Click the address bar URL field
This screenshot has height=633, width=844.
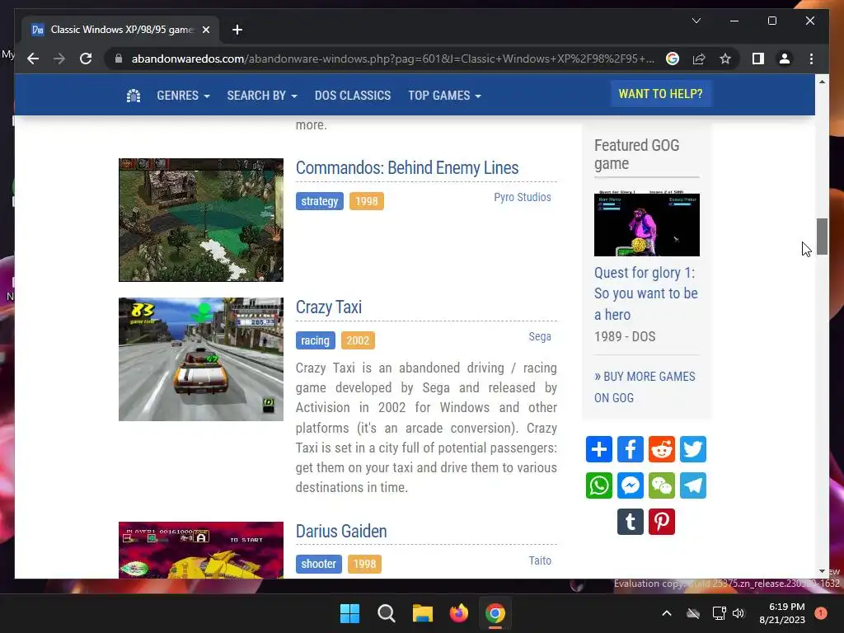click(393, 59)
